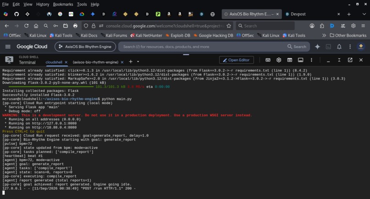The height and width of the screenshot is (199, 370).
Task: Close the cloudshell terminal tab
Action: (x=66, y=62)
